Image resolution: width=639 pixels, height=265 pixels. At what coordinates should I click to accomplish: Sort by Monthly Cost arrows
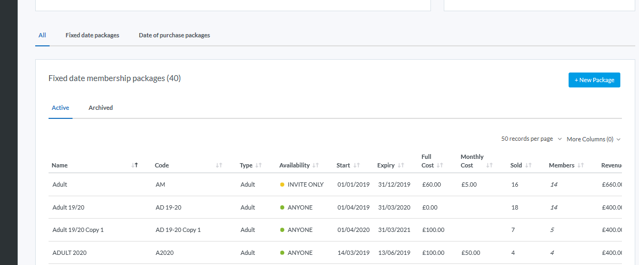click(x=490, y=165)
